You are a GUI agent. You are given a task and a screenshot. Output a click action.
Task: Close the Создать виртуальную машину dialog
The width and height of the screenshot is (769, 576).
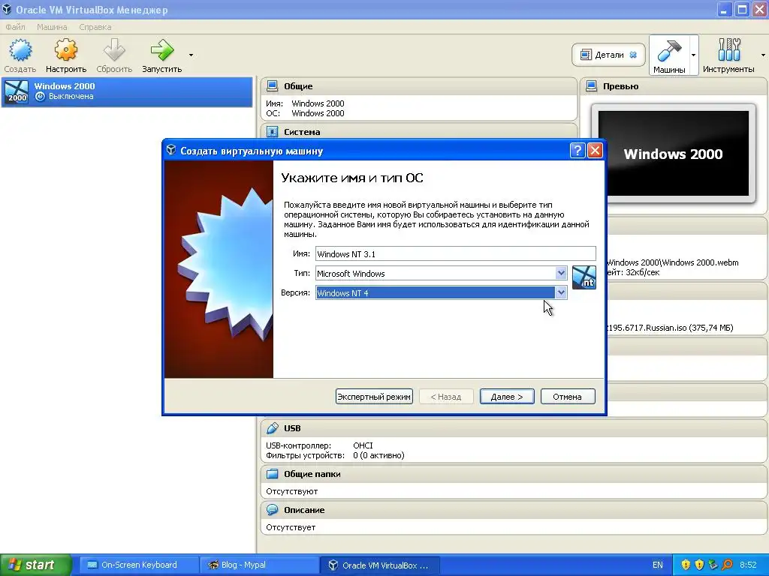pyautogui.click(x=595, y=150)
